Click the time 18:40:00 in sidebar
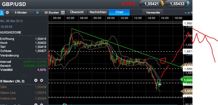This screenshot has width=218, height=105. (x=6, y=27)
